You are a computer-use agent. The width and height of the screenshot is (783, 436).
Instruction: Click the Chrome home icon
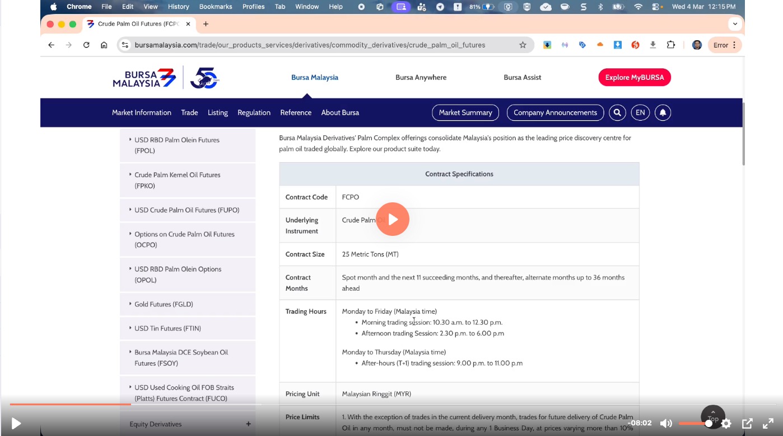point(104,45)
